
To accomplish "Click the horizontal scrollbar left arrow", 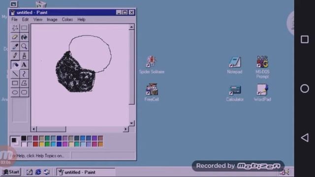I will (34, 129).
